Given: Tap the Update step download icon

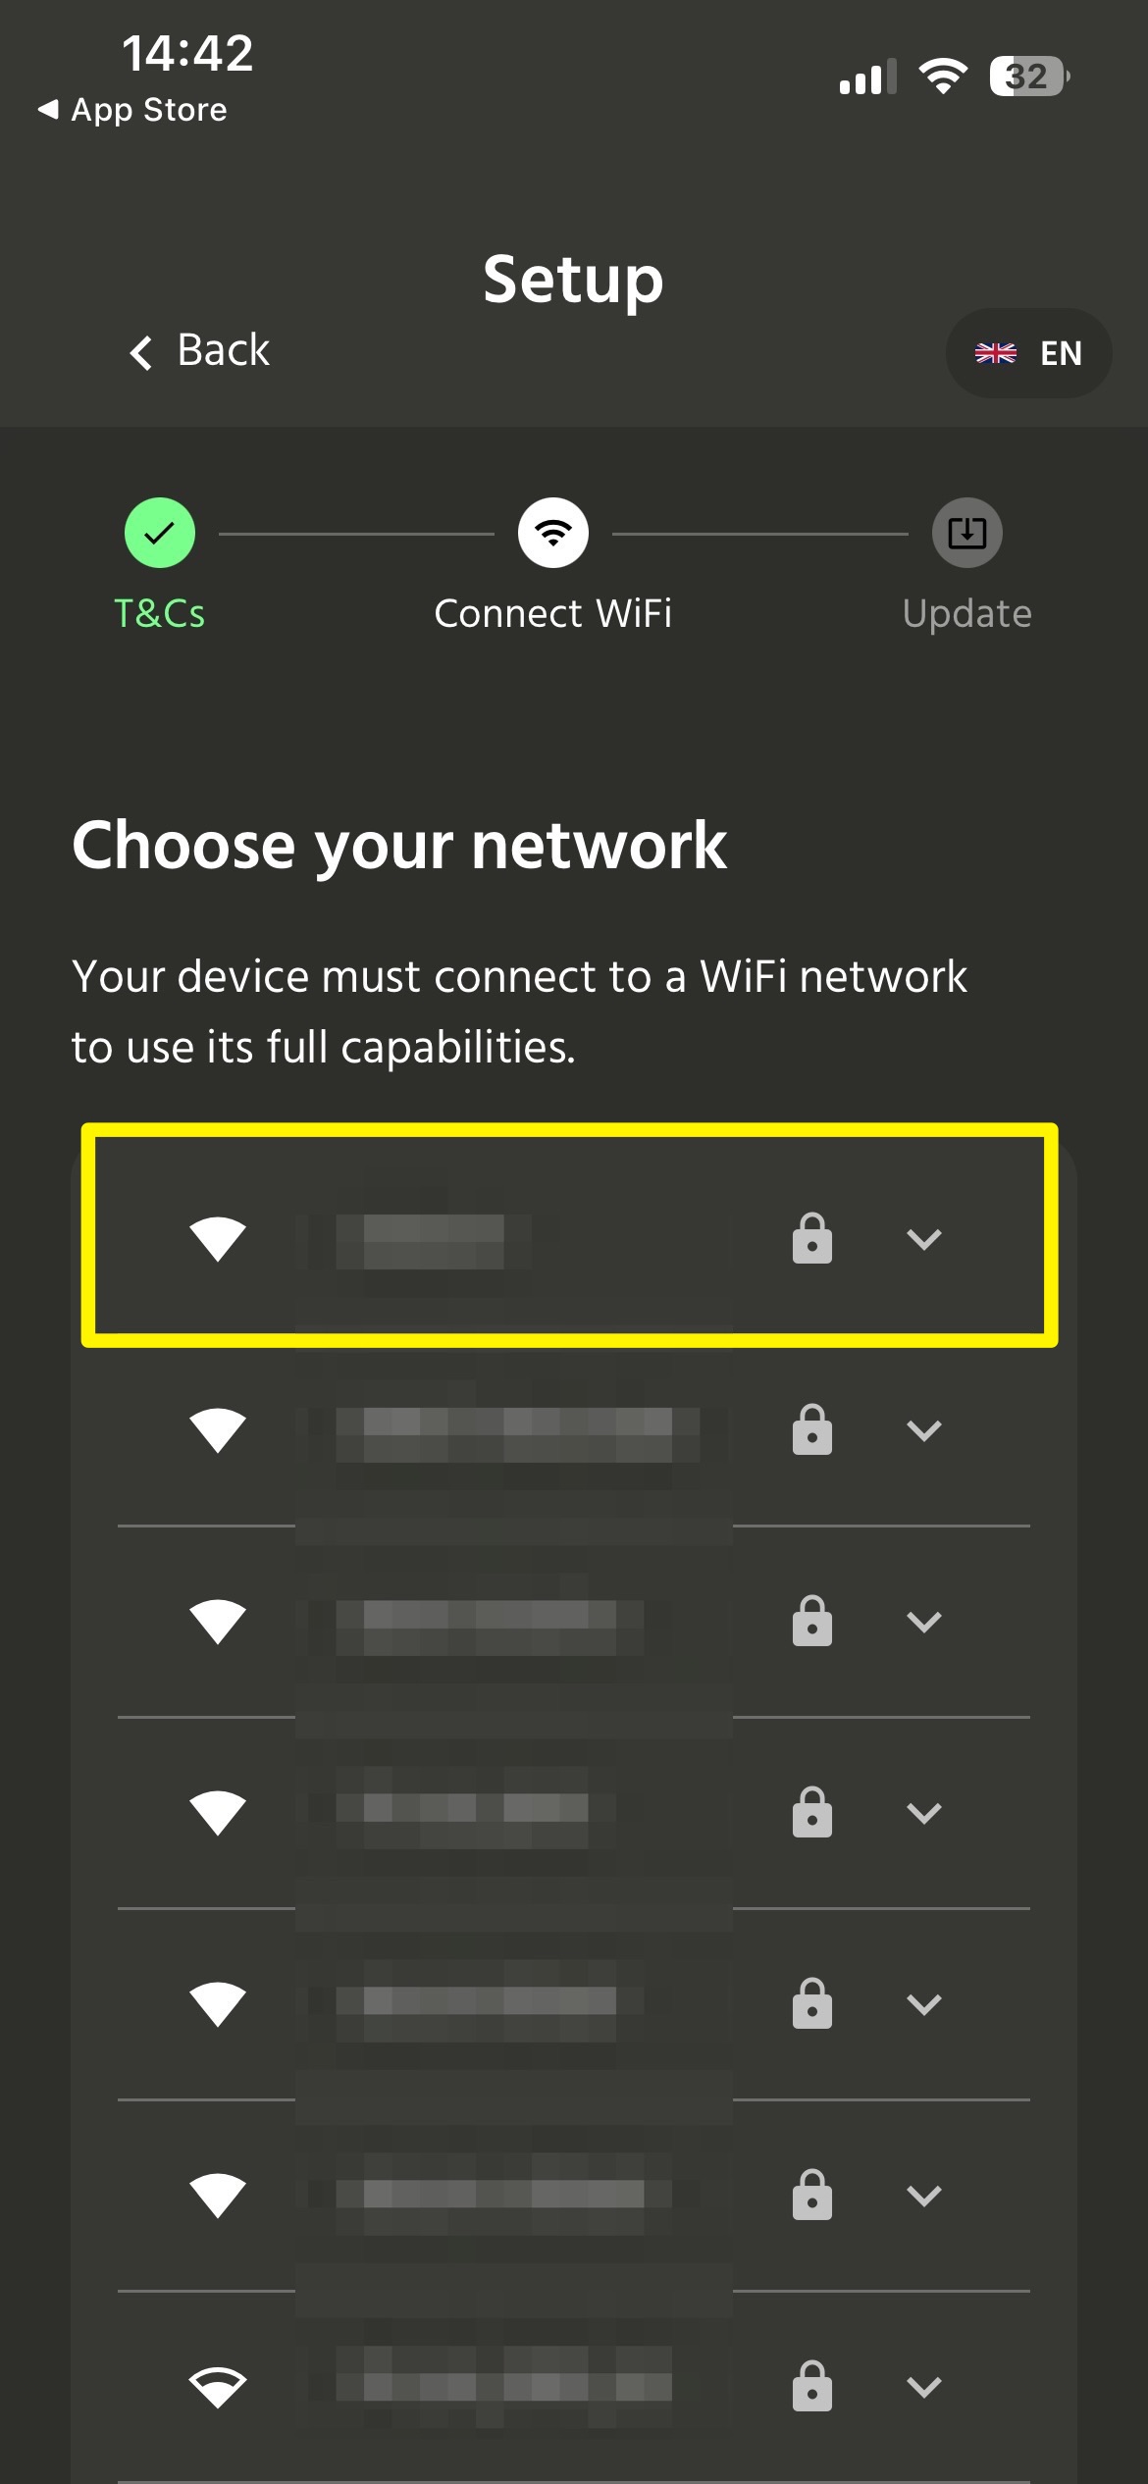Looking at the screenshot, I should click(x=967, y=533).
